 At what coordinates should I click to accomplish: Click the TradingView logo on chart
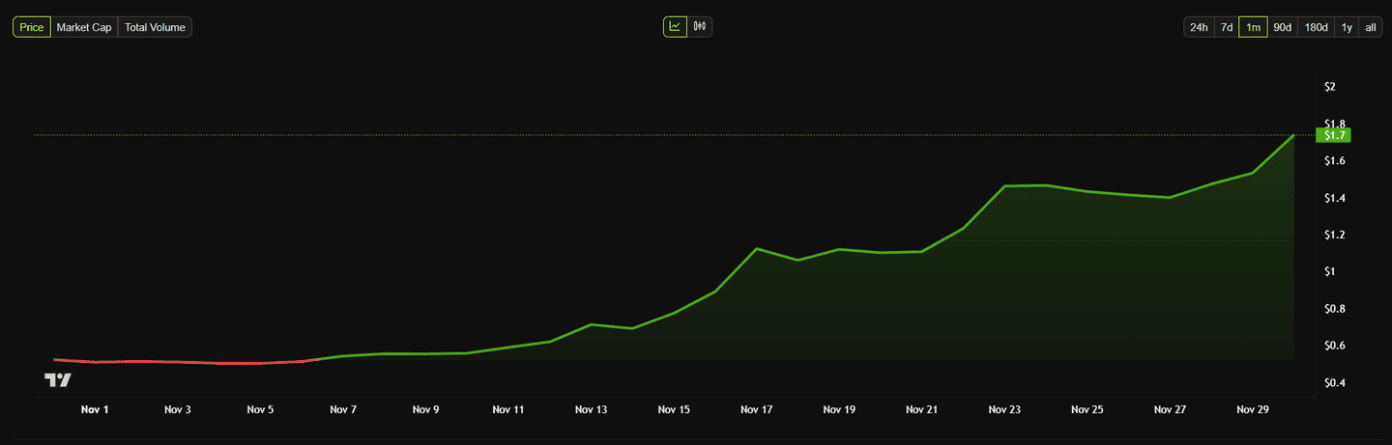click(x=58, y=379)
